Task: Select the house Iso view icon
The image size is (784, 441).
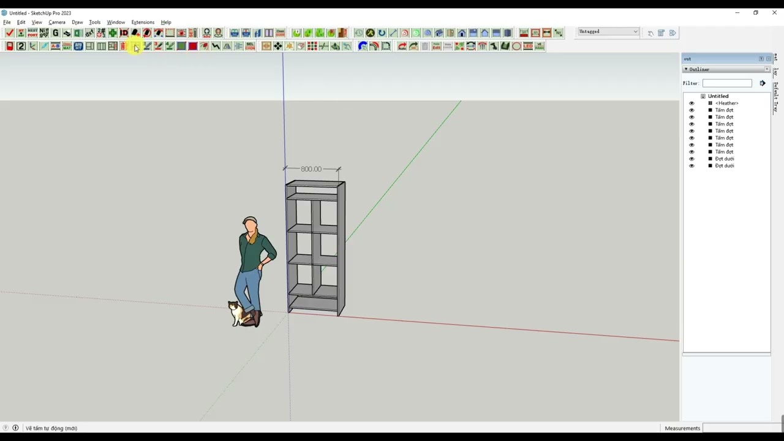Action: (x=439, y=32)
